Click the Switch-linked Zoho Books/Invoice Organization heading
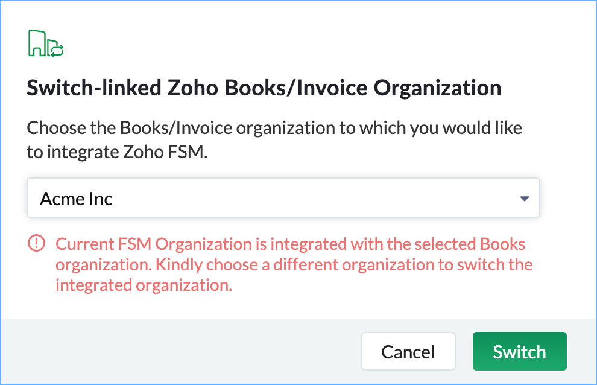The height and width of the screenshot is (385, 597). point(264,88)
